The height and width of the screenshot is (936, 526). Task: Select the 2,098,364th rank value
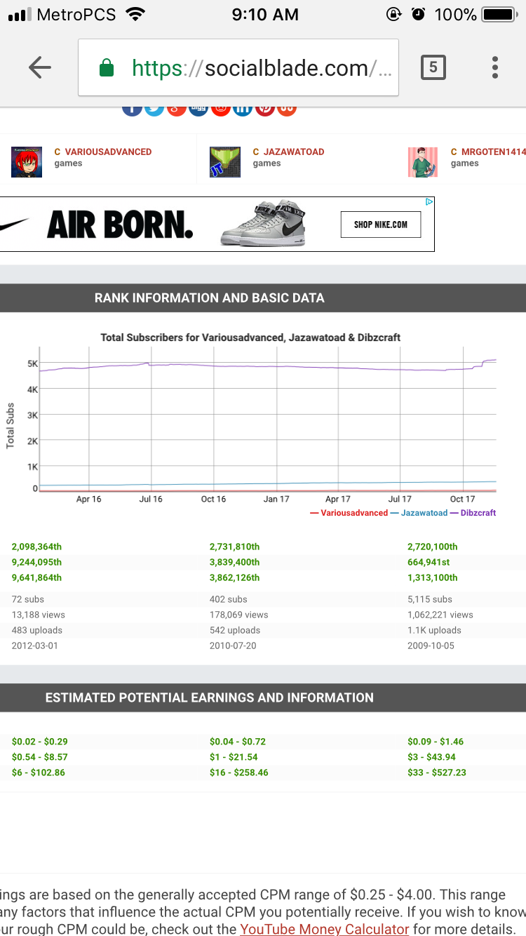[x=36, y=547]
